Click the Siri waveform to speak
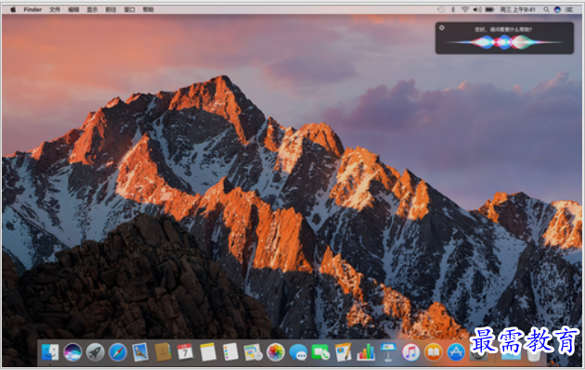This screenshot has width=585, height=370. [504, 42]
